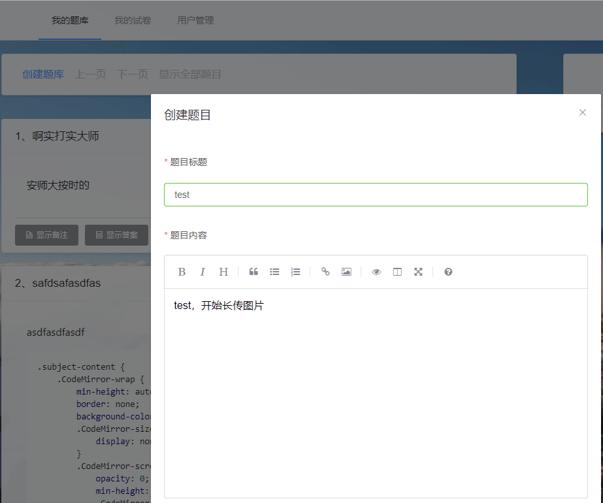
Task: Create an ordered list
Action: point(295,271)
